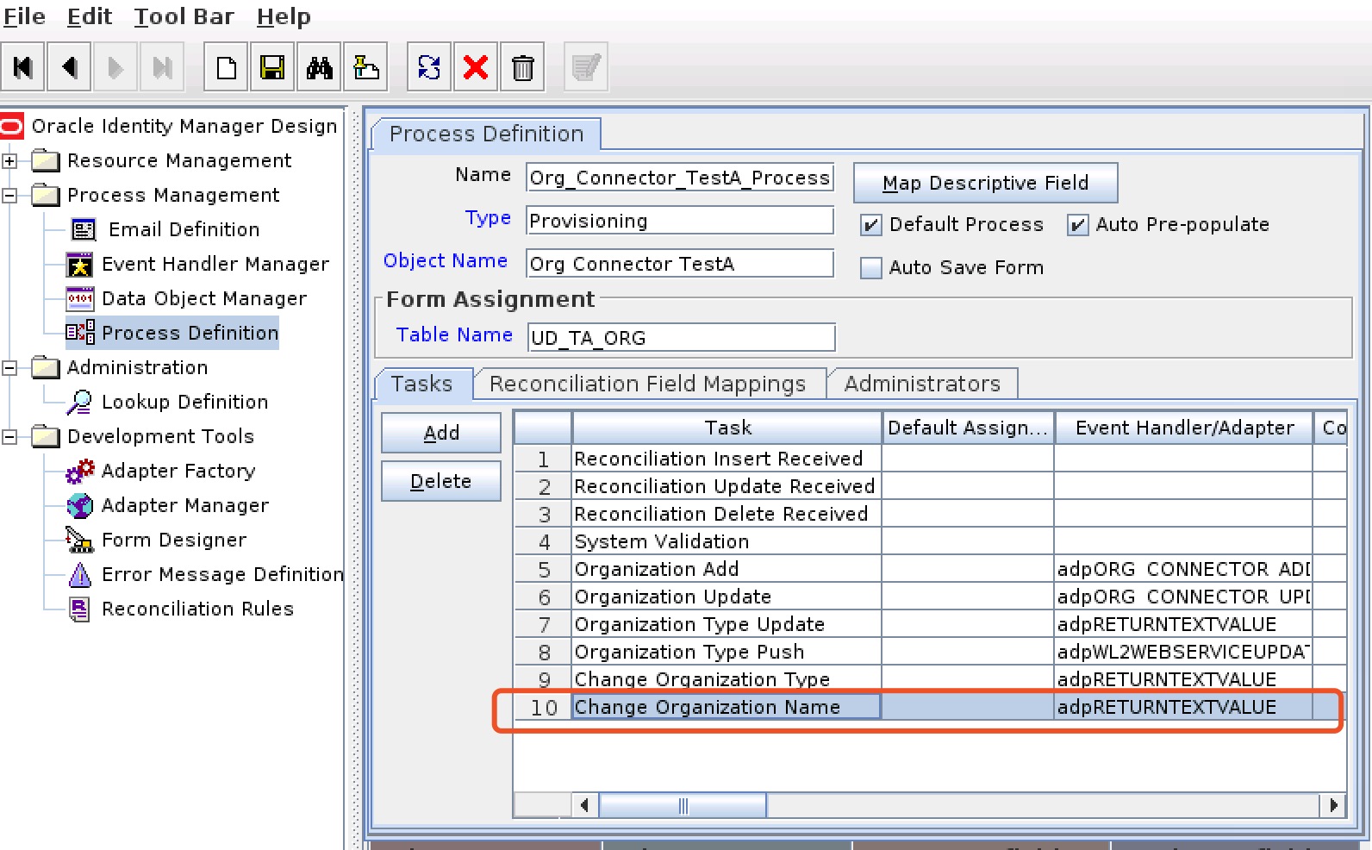Select Reconciliation Insert Received task
This screenshot has width=1372, height=850.
(x=931, y=459)
